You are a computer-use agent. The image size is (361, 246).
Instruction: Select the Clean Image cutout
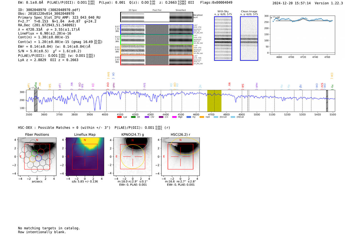(249, 38)
